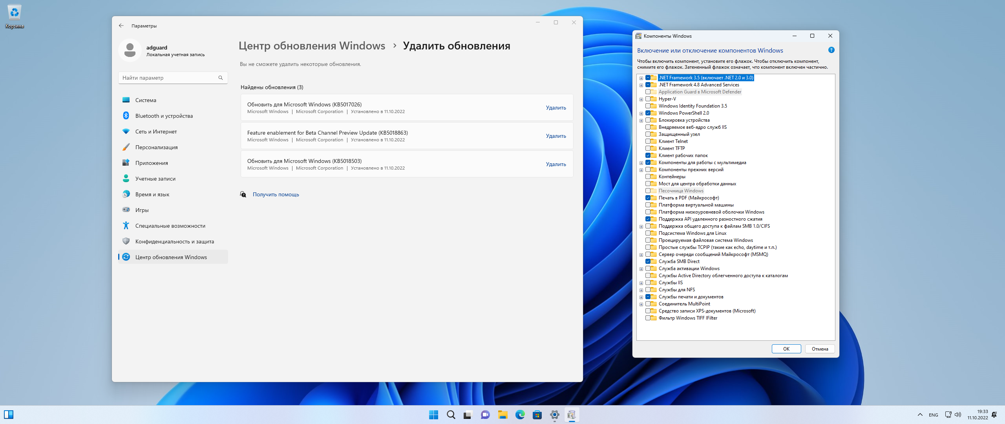
Task: Open the Recycle Bin desktop icon
Action: coord(15,16)
